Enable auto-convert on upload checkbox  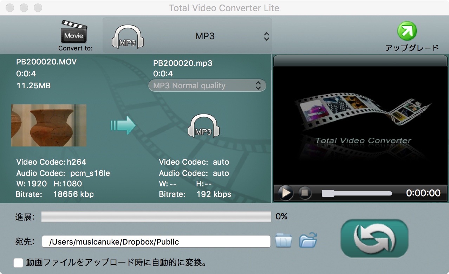tap(18, 262)
